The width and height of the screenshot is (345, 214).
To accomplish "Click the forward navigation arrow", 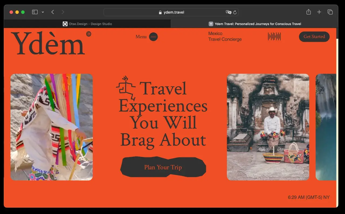I will tap(63, 12).
